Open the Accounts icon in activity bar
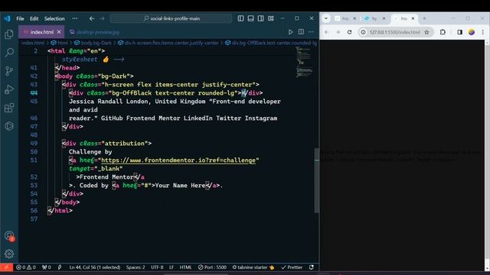Screen dimensions: 490x275 pyautogui.click(x=9, y=236)
